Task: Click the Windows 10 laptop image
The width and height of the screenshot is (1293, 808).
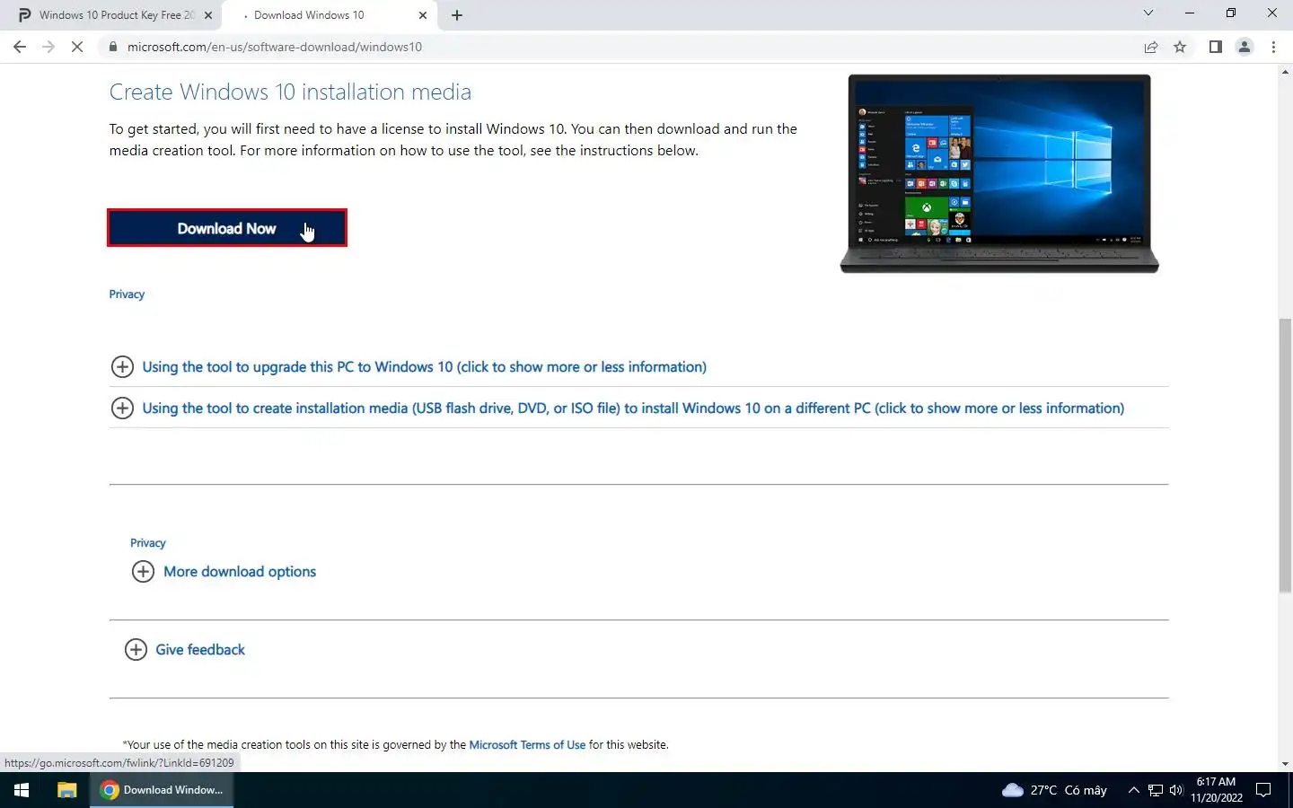Action: pos(999,173)
